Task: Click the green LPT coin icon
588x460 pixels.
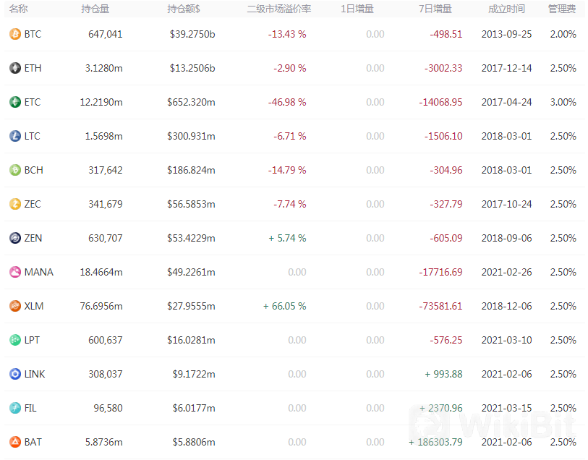Action: pyautogui.click(x=15, y=340)
